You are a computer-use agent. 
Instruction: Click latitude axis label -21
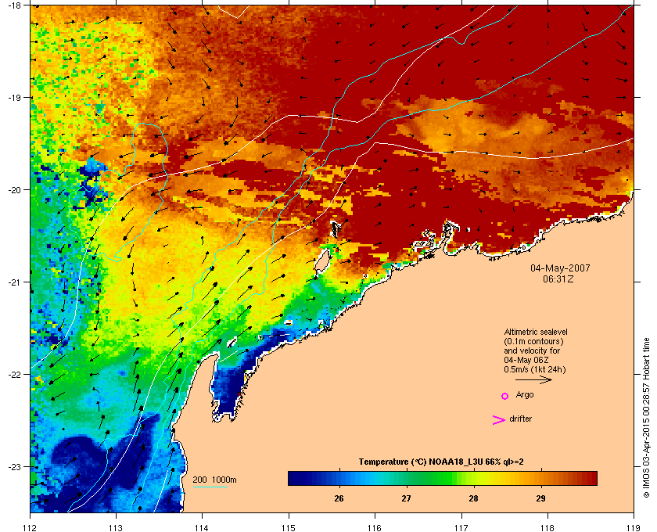pyautogui.click(x=14, y=282)
